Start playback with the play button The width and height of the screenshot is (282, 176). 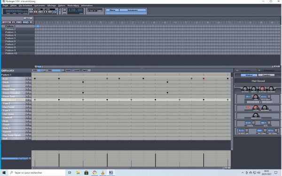click(40, 12)
